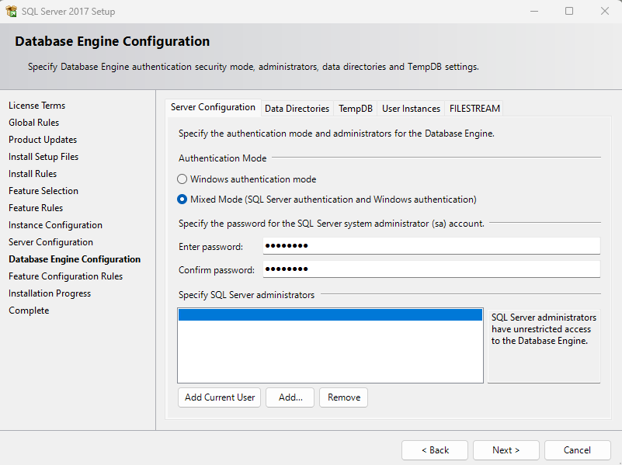Image resolution: width=622 pixels, height=465 pixels.
Task: Open the FILESTREAM tab
Action: tap(474, 109)
